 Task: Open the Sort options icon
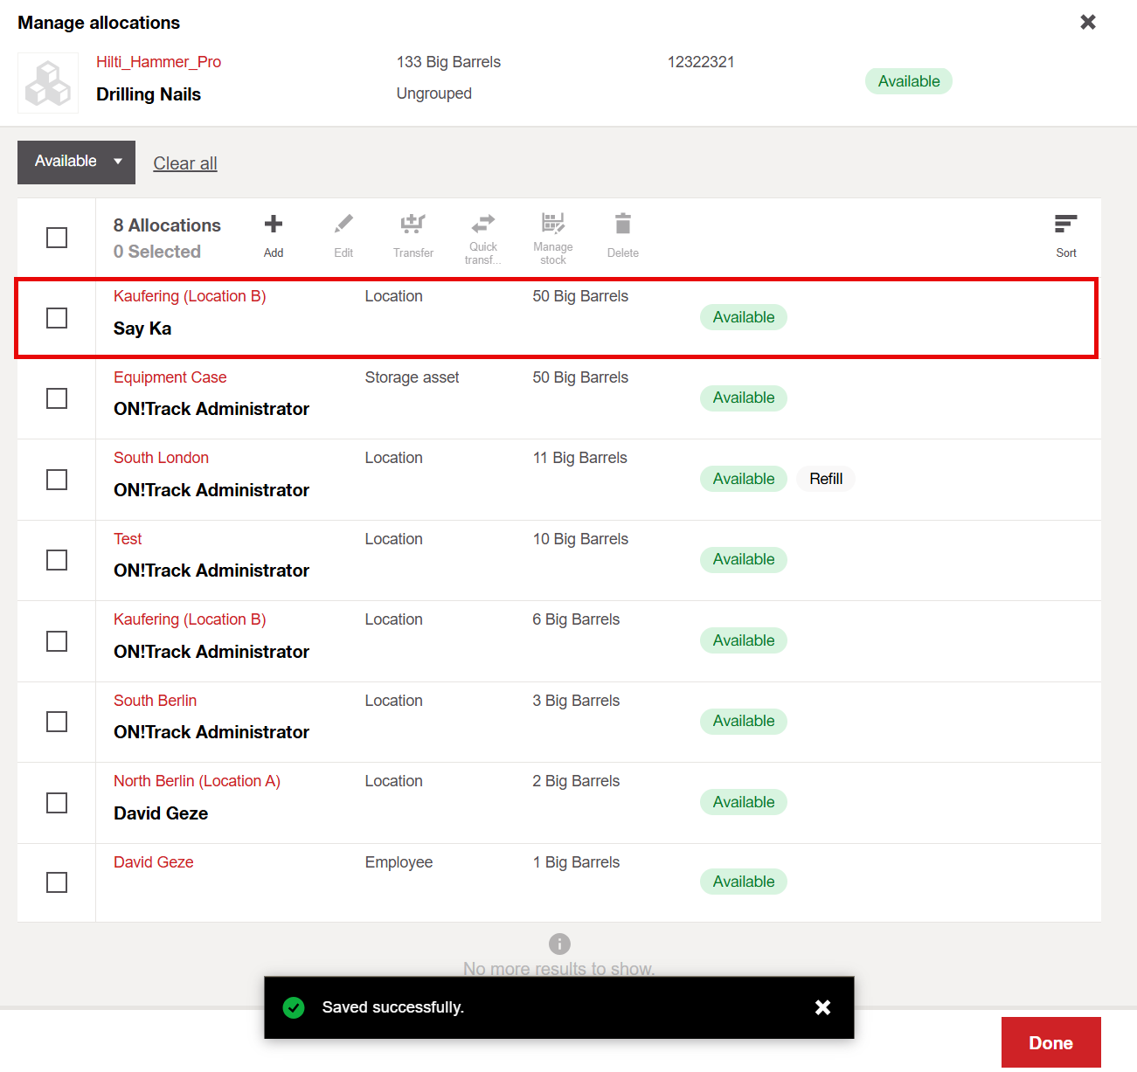pyautogui.click(x=1065, y=225)
